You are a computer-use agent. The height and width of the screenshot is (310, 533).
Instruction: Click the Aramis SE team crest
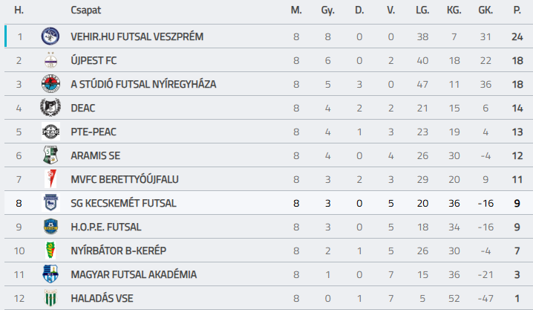click(x=50, y=155)
